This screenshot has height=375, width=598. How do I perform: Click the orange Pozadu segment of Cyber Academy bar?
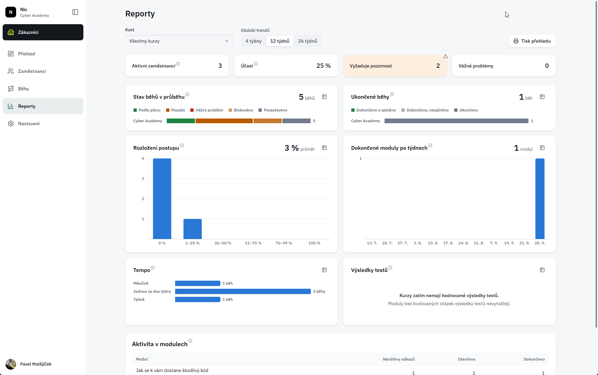(224, 121)
